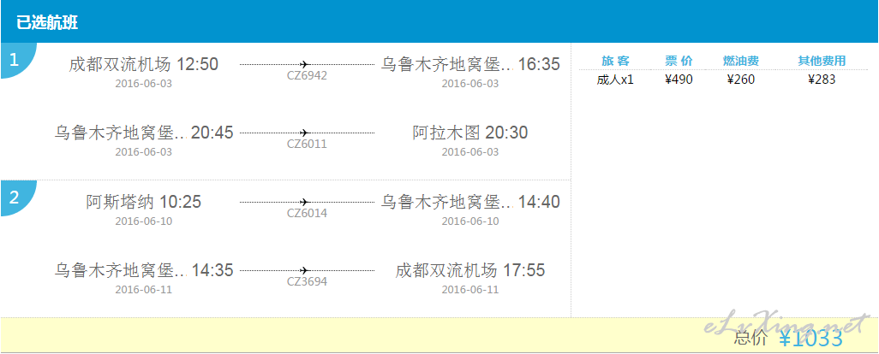Image resolution: width=879 pixels, height=354 pixels.
Task: Select the blue segment 2 badge
Action: pos(18,198)
